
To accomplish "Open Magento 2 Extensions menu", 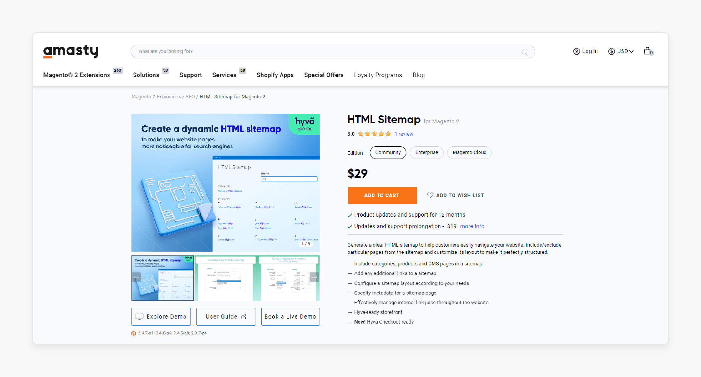I will [x=77, y=75].
